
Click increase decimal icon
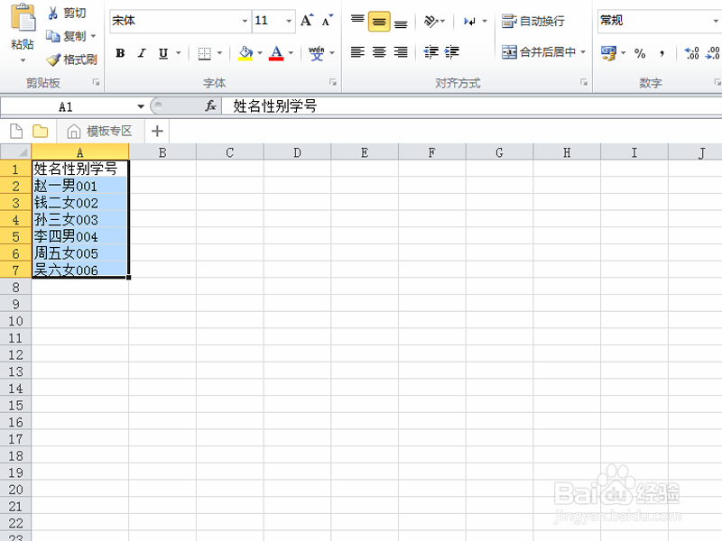pos(691,53)
